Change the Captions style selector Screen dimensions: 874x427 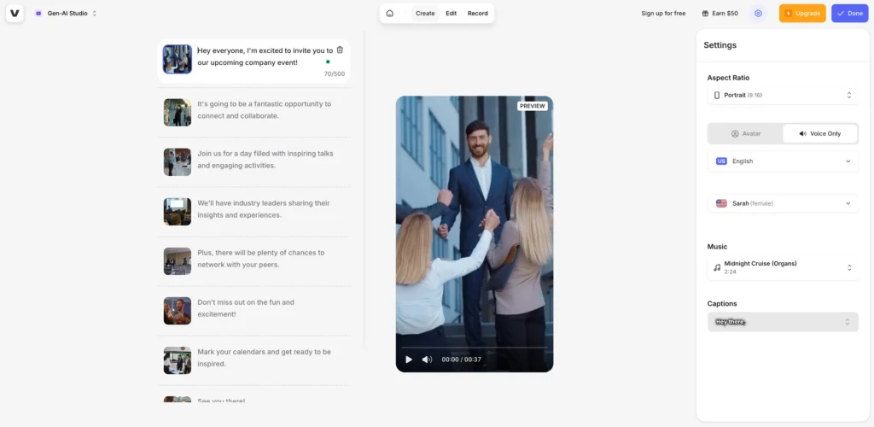pyautogui.click(x=783, y=322)
